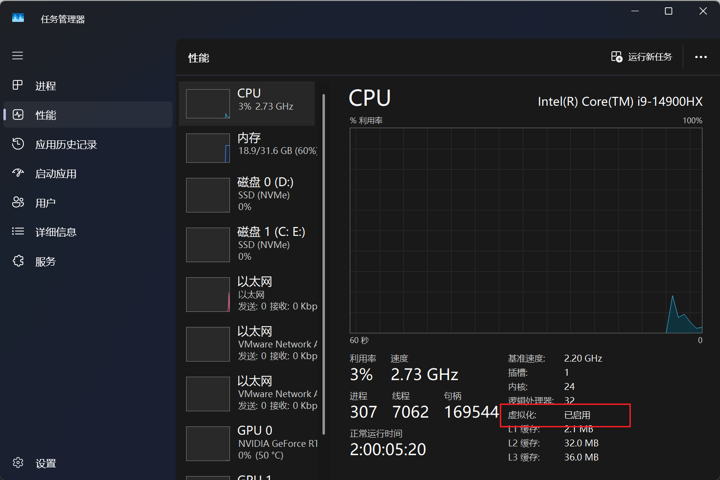Click the 进程 grid icon
This screenshot has width=720, height=480.
click(x=18, y=85)
